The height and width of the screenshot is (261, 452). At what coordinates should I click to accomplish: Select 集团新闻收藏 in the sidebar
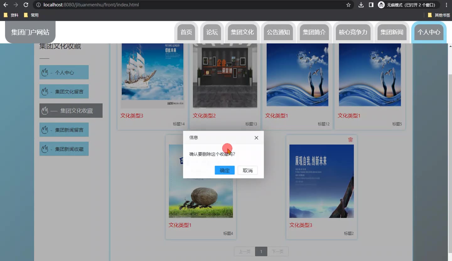coord(64,149)
